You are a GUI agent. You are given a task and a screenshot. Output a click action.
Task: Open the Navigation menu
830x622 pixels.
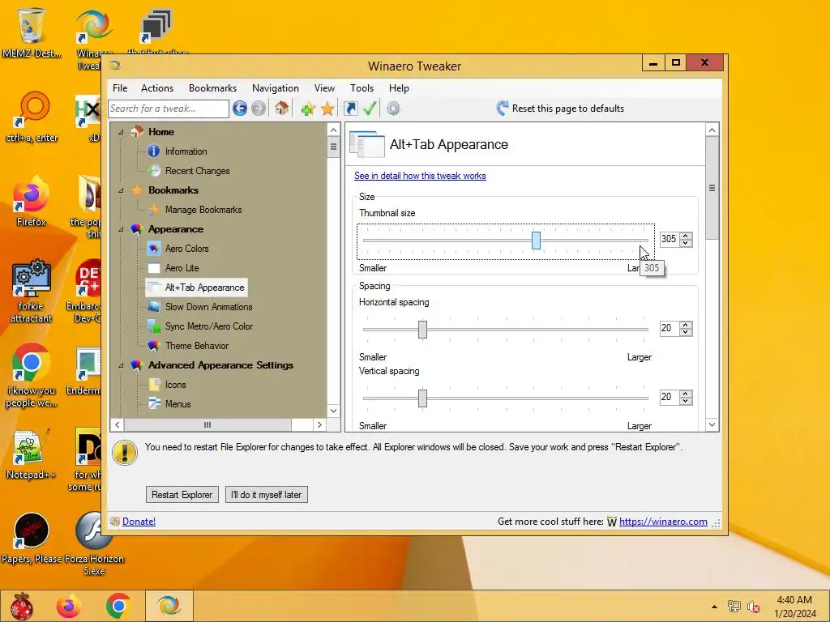pos(276,88)
